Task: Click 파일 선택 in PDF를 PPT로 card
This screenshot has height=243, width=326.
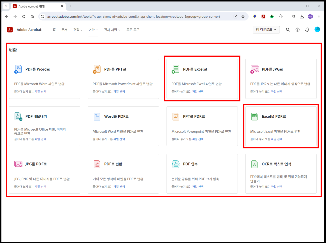Action: (x=119, y=92)
